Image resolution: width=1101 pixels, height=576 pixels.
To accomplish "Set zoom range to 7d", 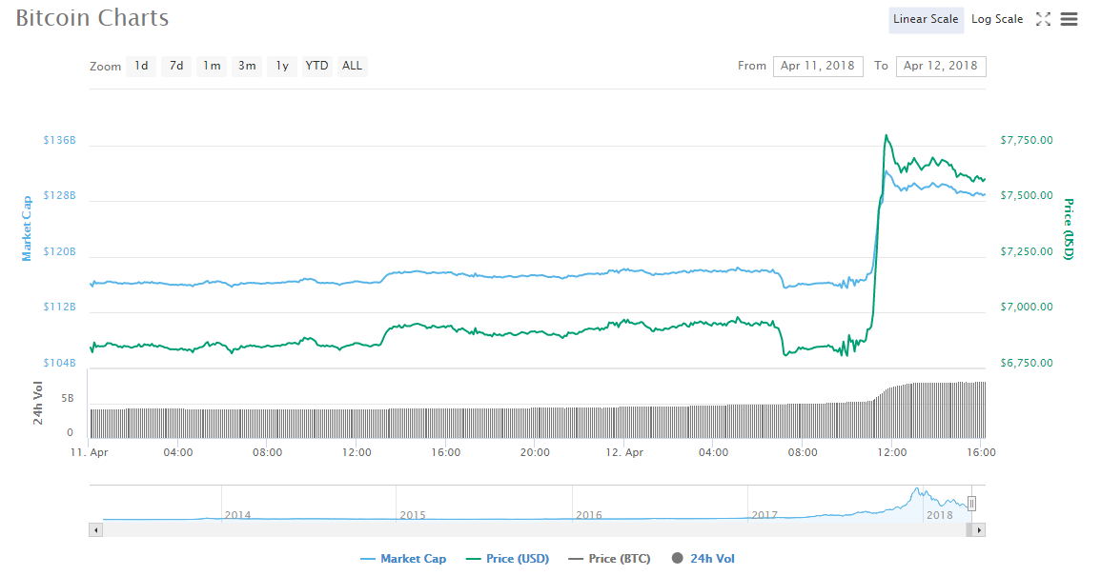I will (x=176, y=66).
